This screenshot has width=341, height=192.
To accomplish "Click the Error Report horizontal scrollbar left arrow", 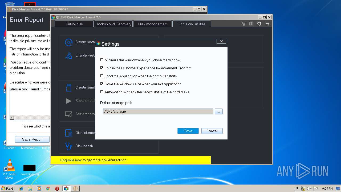I will pos(12,118).
